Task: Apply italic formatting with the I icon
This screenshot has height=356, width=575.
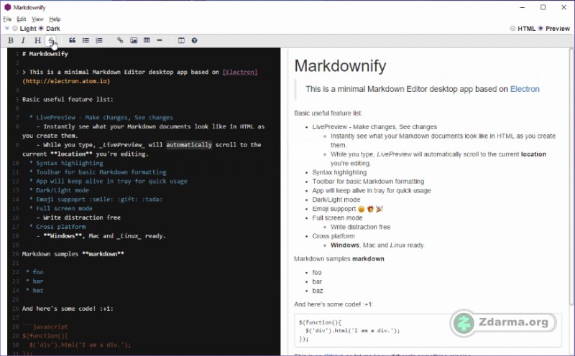Action: click(x=23, y=41)
